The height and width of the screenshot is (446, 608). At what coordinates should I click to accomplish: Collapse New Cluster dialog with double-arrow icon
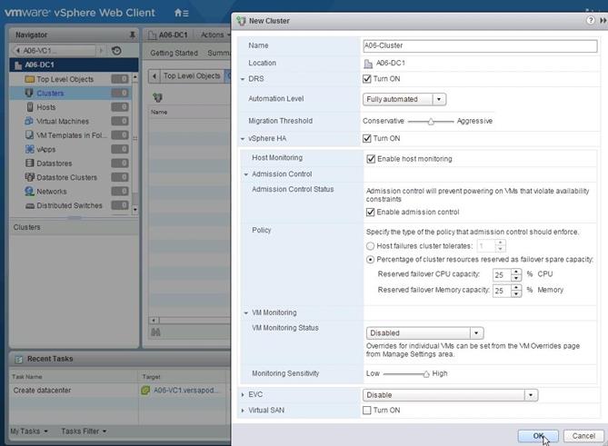click(603, 20)
